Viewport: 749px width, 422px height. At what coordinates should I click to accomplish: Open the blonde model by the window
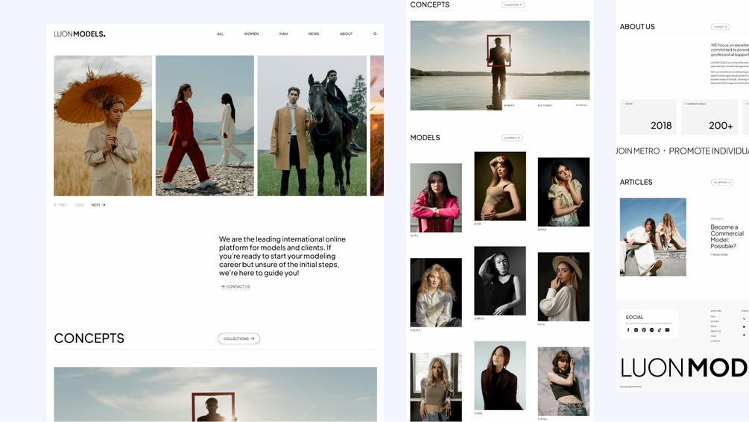436,387
